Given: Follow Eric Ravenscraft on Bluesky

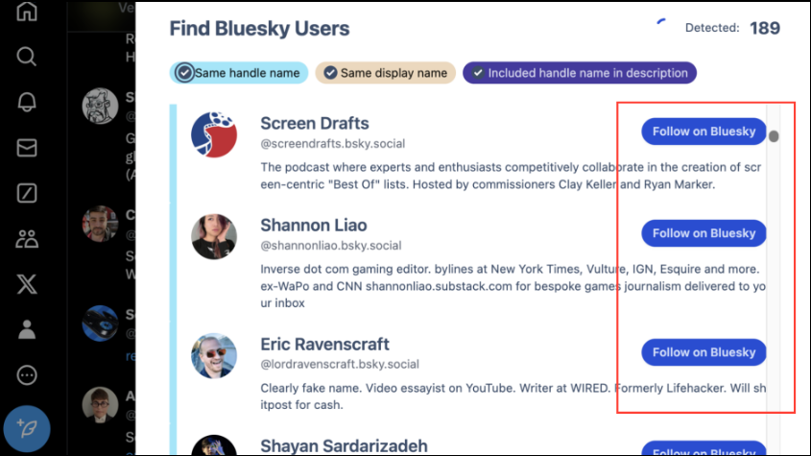Looking at the screenshot, I should pyautogui.click(x=704, y=352).
